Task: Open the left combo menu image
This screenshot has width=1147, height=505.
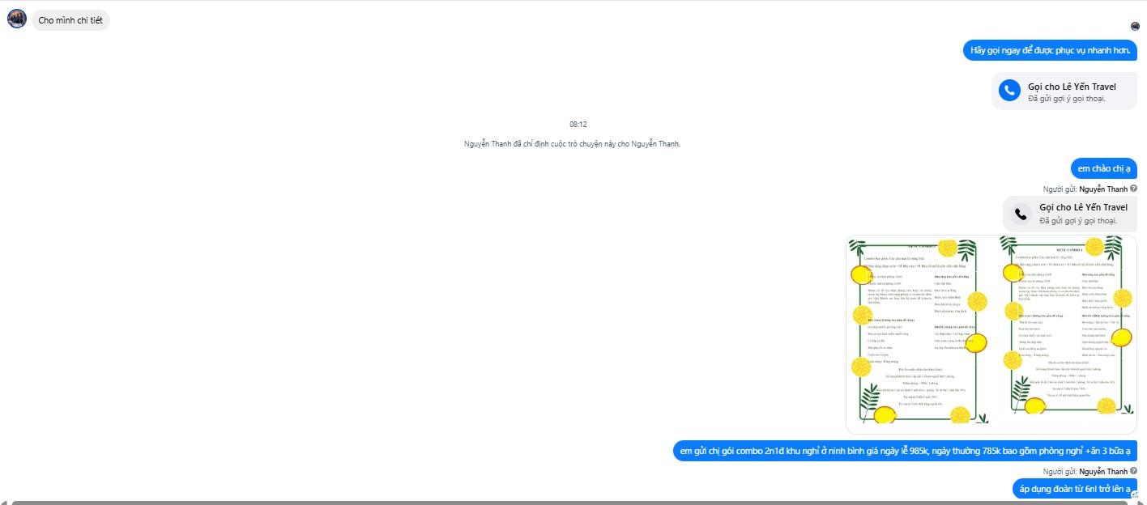Action: pos(919,330)
